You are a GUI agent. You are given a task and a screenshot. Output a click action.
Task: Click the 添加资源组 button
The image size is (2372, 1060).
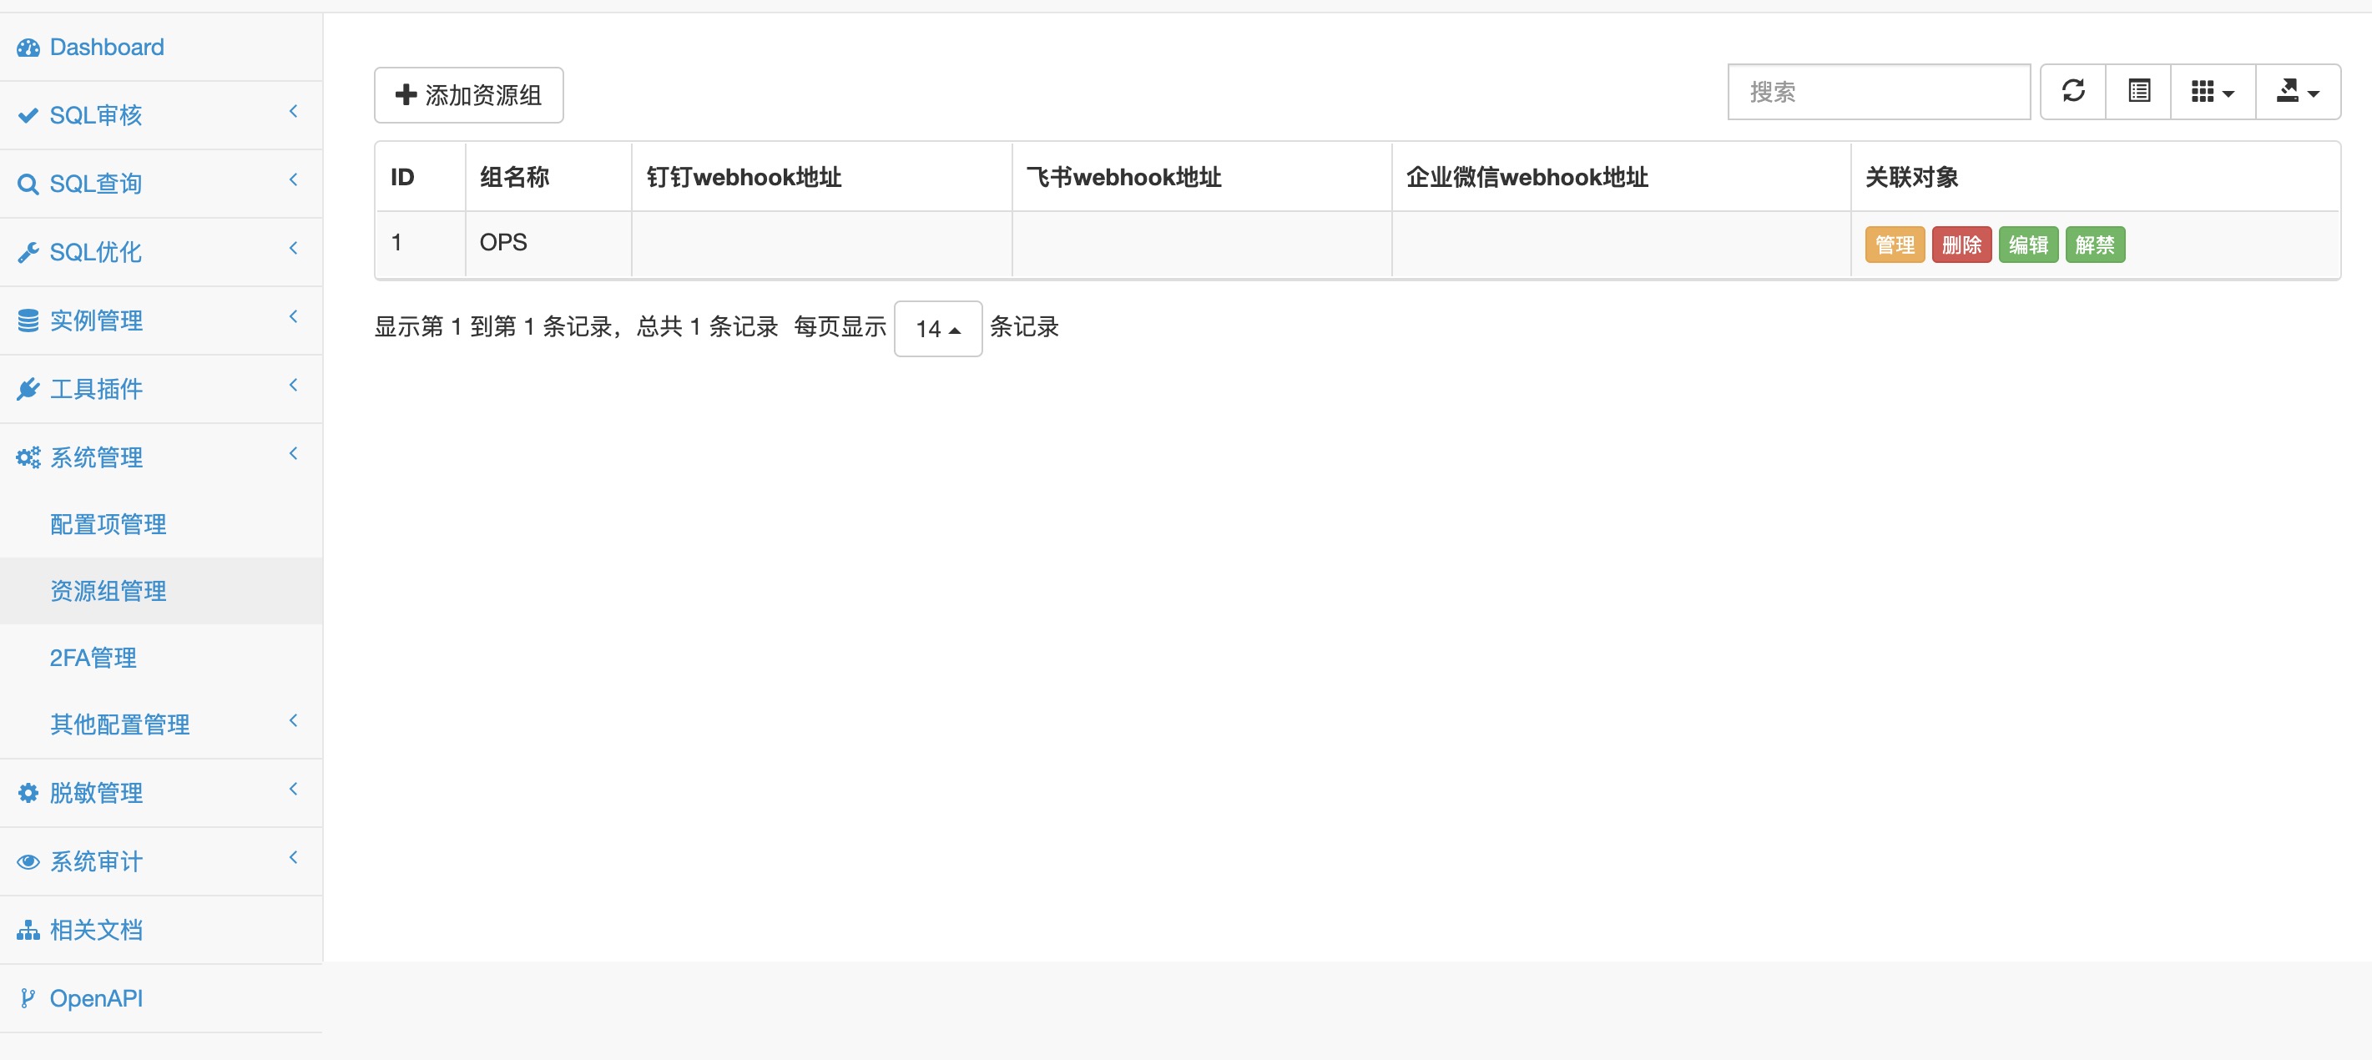(x=469, y=95)
